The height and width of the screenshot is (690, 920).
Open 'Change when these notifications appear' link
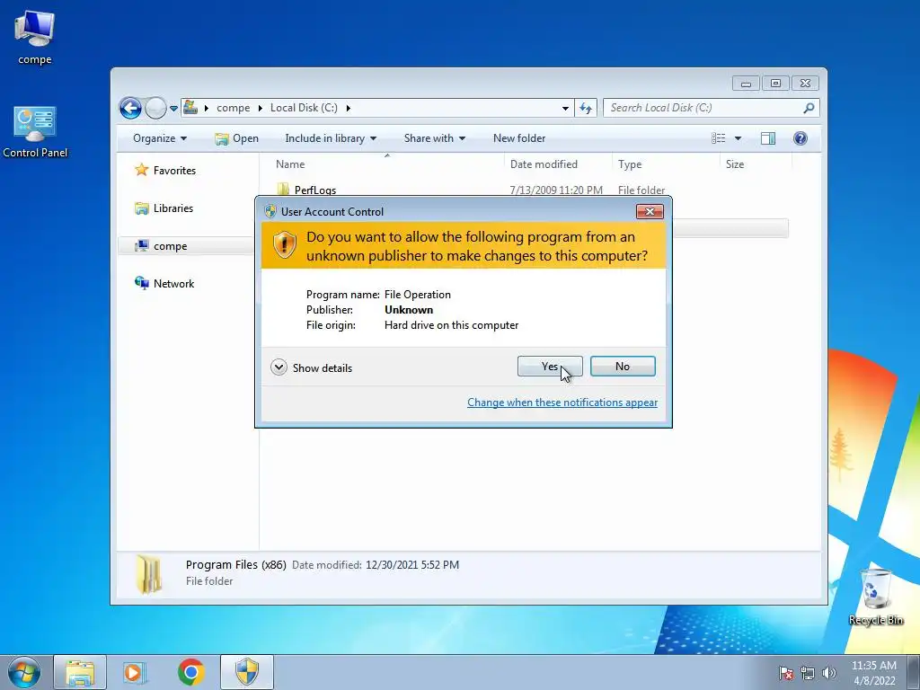coord(562,402)
